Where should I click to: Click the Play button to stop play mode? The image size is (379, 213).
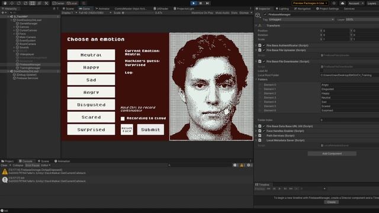coord(194,3)
